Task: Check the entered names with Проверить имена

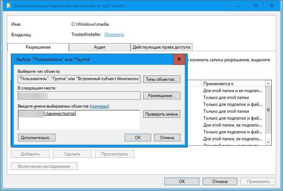Action: click(x=162, y=114)
